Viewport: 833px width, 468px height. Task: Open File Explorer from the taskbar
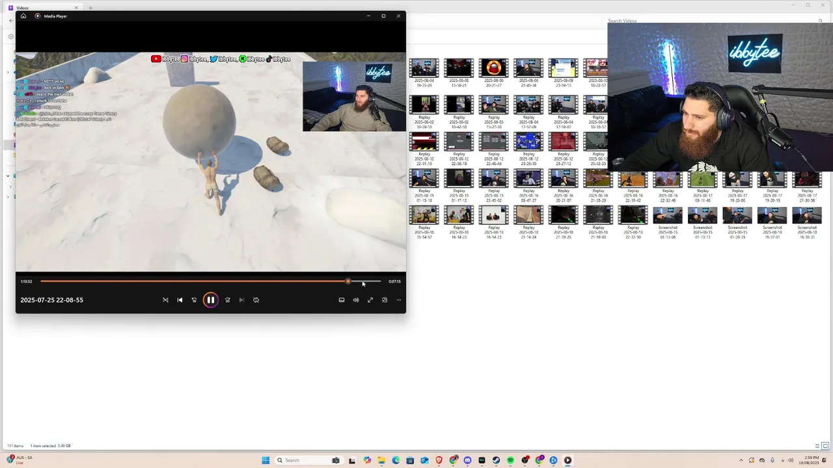[381, 460]
